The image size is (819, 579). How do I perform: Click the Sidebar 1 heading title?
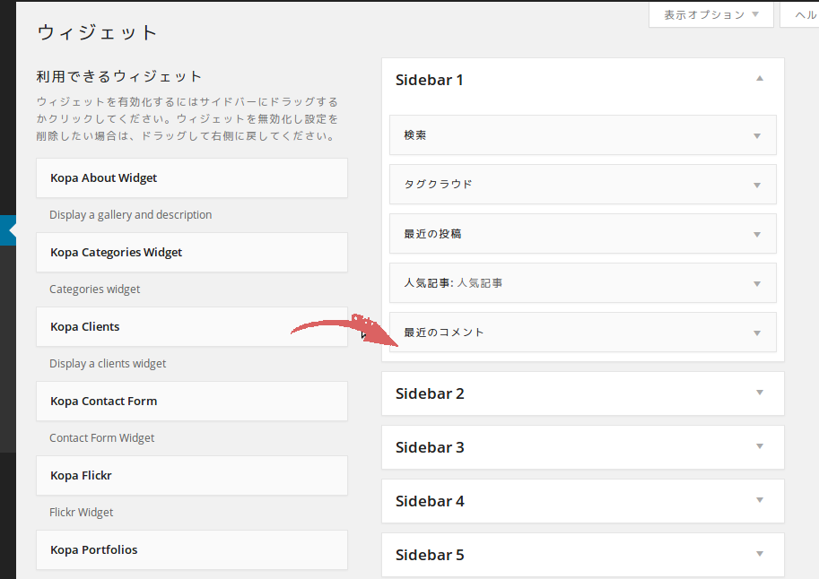(x=430, y=80)
